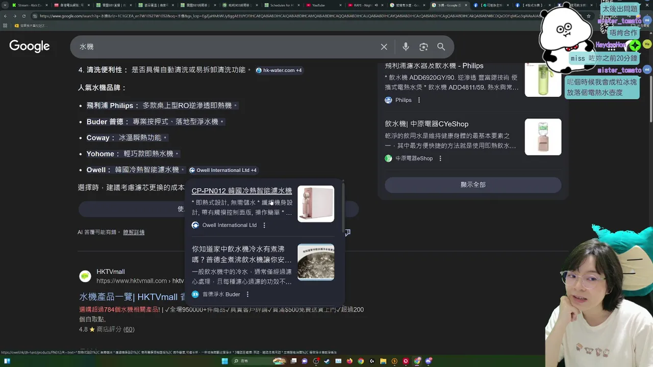Click 瞭解詳情 link under AI answer
653x367 pixels.
(134, 232)
